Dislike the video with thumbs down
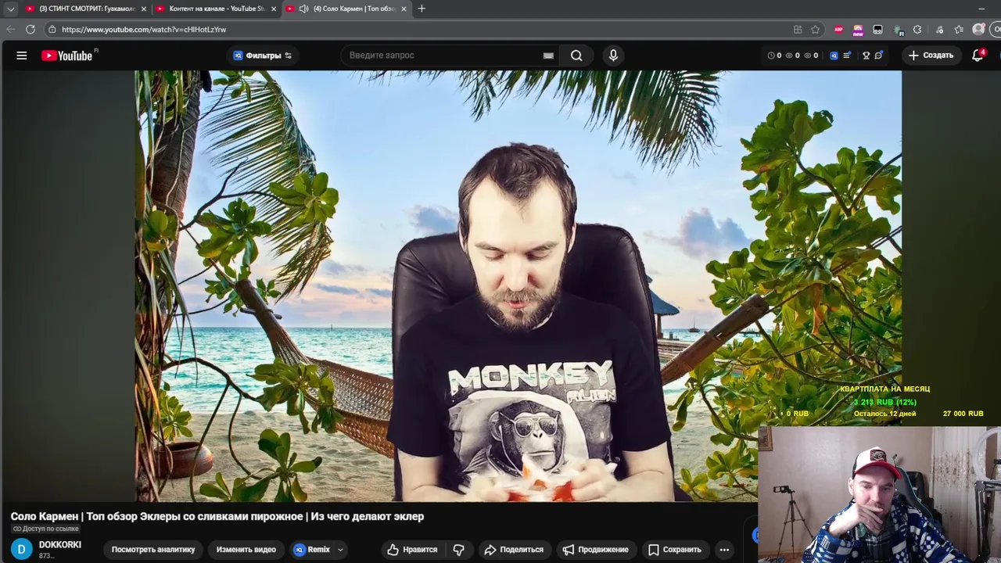 [459, 549]
